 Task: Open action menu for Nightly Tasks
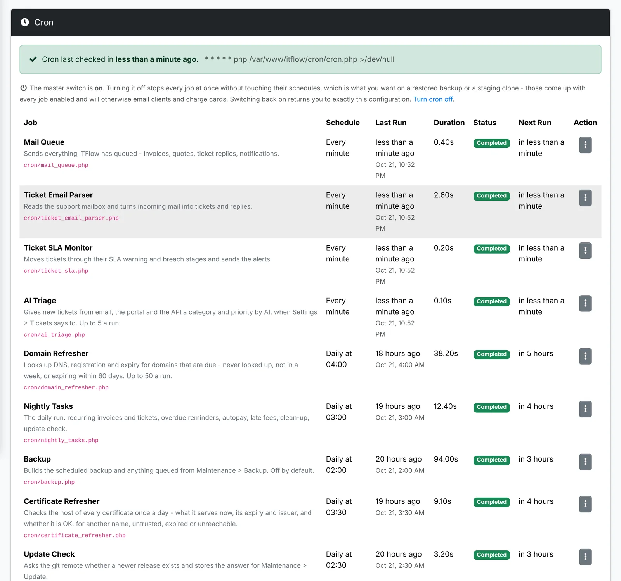point(585,409)
